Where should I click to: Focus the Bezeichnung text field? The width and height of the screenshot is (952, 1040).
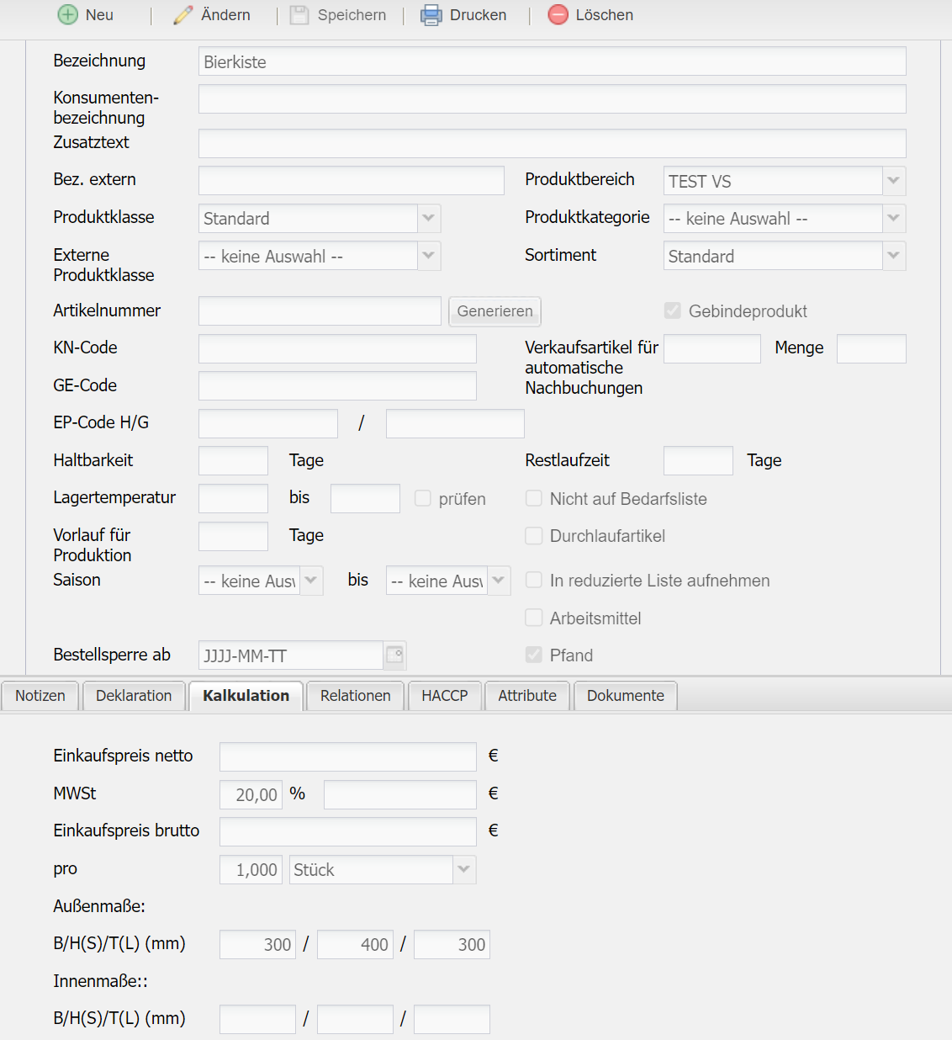click(x=552, y=61)
